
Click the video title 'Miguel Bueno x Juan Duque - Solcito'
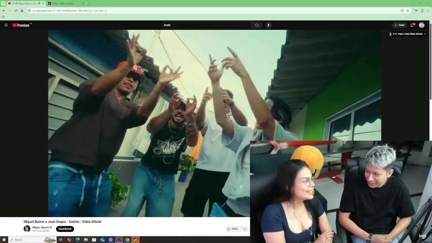pyautogui.click(x=62, y=221)
